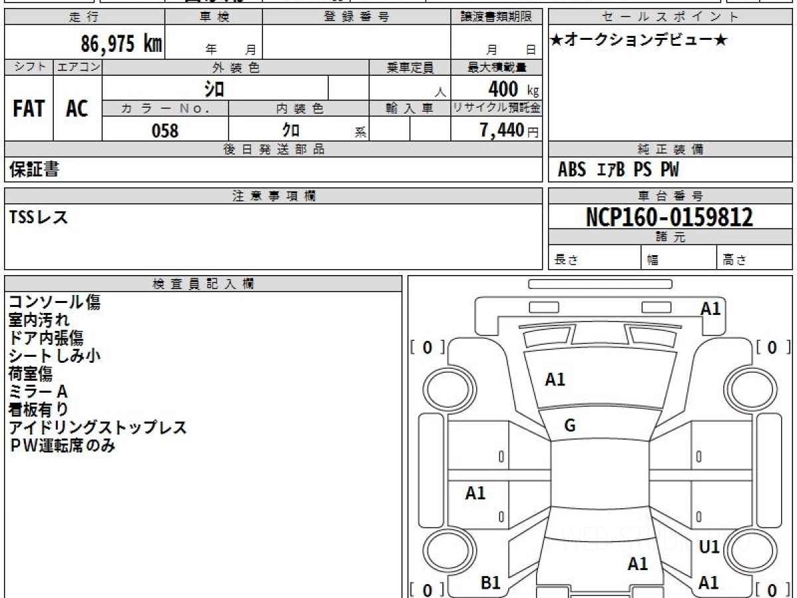Select the 諸元 header
797x598 pixels.
(x=671, y=237)
